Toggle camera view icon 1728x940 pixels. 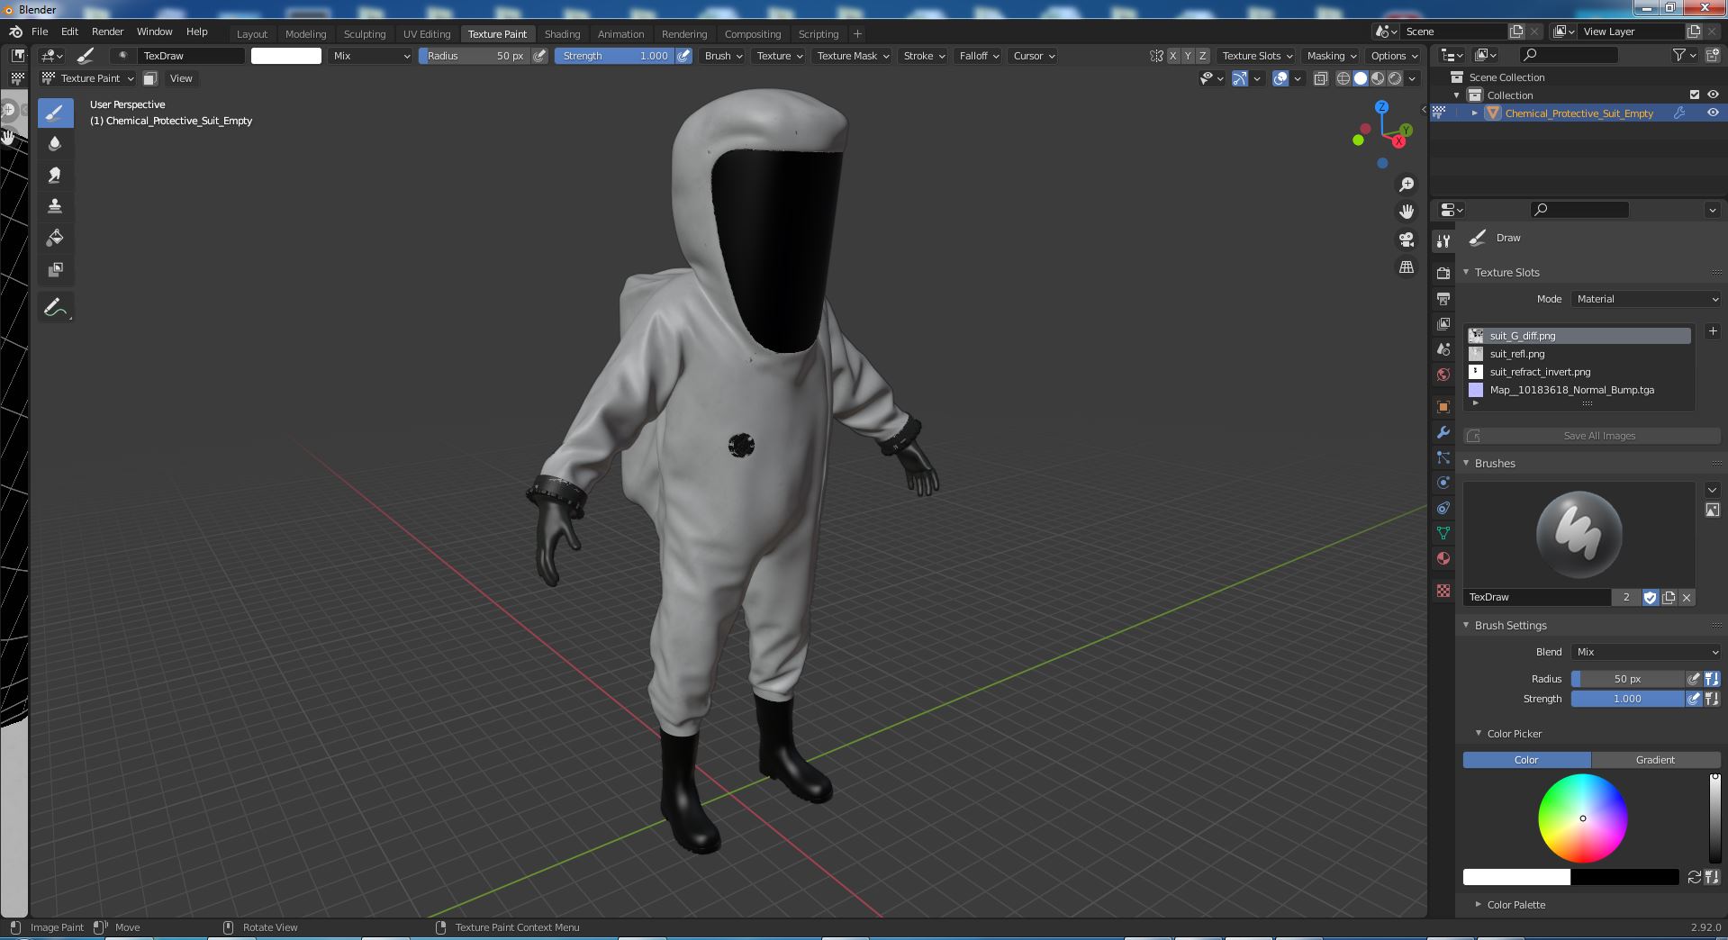(1406, 240)
